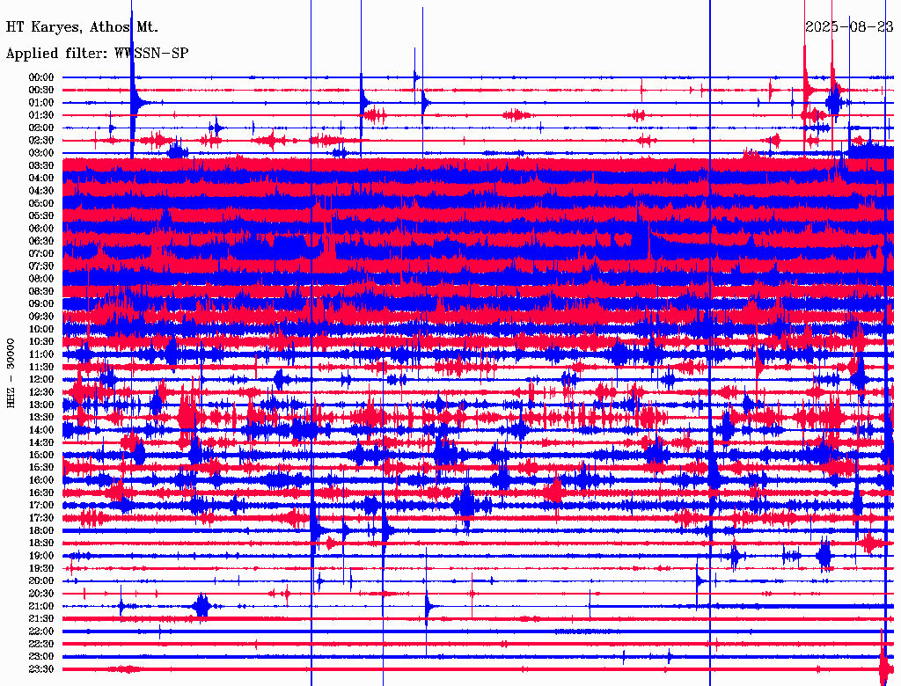Select the 01:00 time row label
The image size is (901, 686).
click(x=41, y=103)
